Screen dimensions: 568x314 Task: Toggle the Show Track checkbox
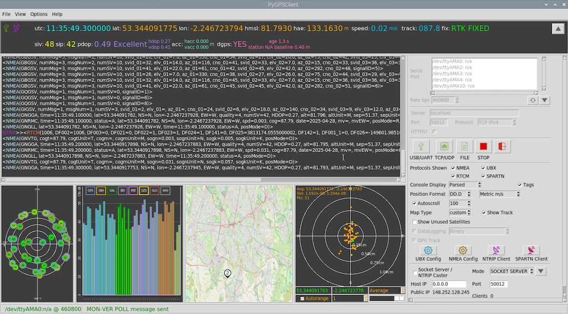tap(484, 212)
